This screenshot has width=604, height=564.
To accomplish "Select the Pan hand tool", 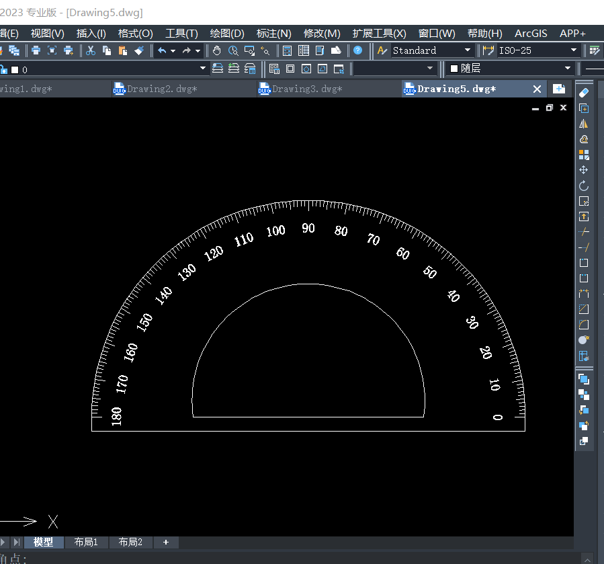I will (217, 50).
